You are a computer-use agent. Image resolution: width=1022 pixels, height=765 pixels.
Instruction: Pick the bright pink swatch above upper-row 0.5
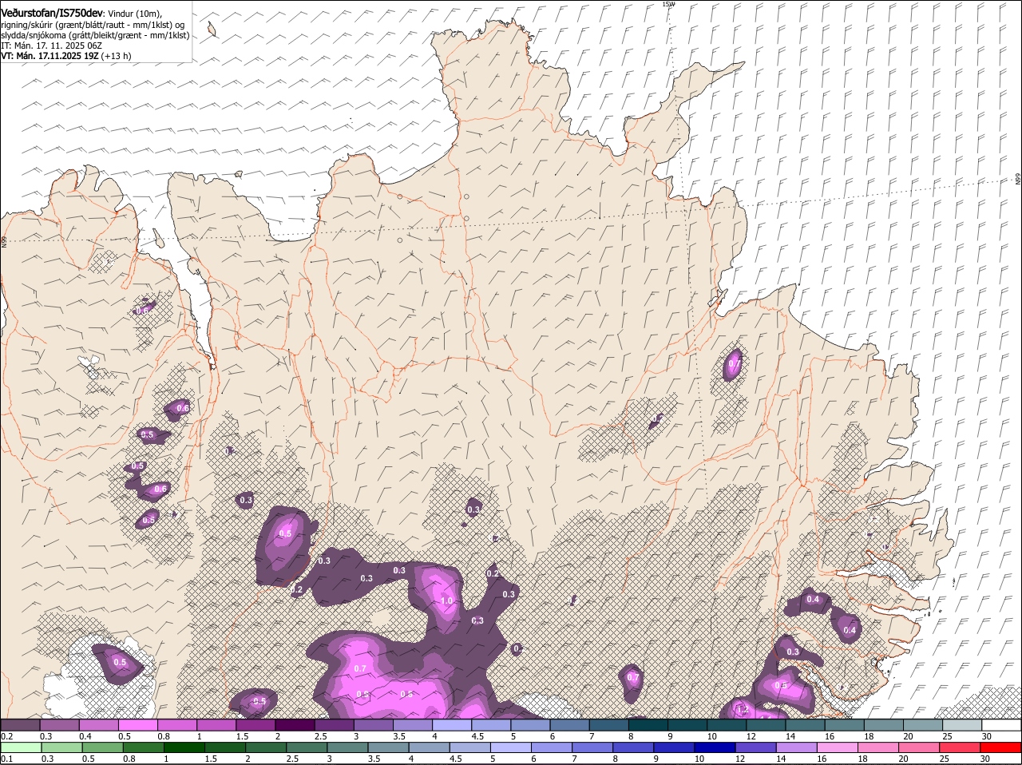point(137,725)
